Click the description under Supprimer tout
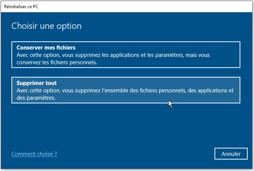254x171 pixels. point(125,94)
